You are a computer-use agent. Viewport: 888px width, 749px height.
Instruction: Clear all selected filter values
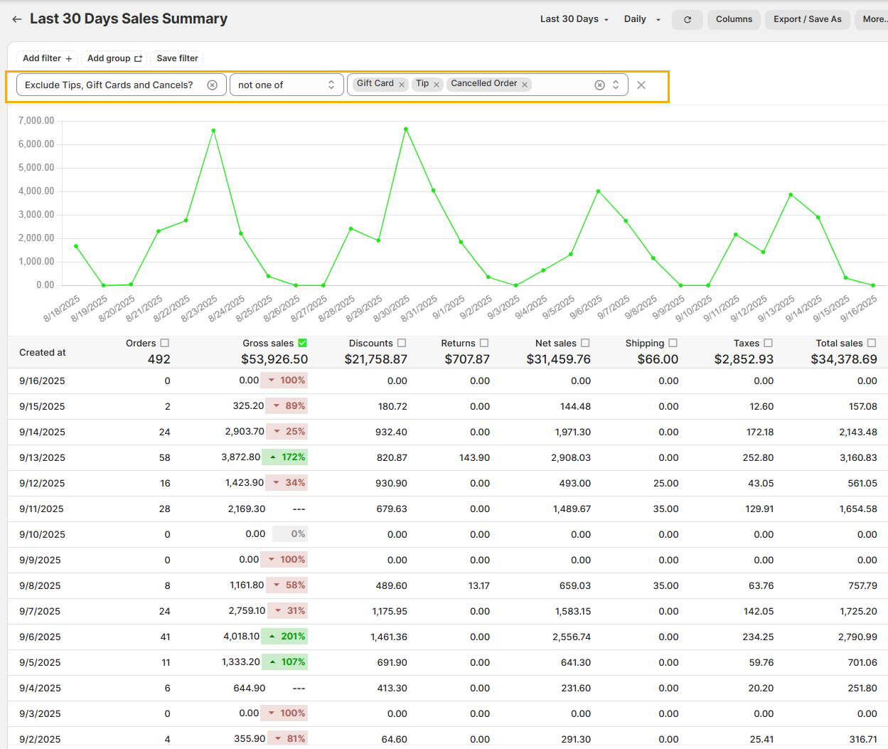pos(599,85)
